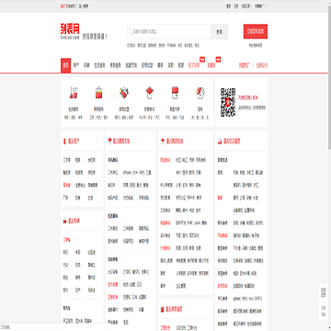Click the 生活服务 broom icon
Viewport: 331px width, 331px height.
73,93
